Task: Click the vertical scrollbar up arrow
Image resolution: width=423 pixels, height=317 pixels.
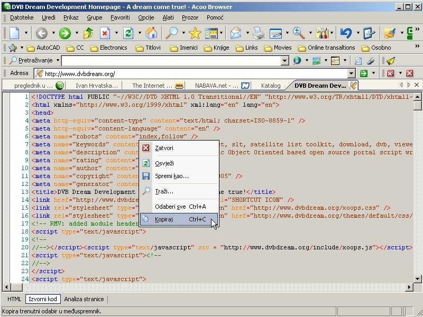Action: [x=417, y=96]
